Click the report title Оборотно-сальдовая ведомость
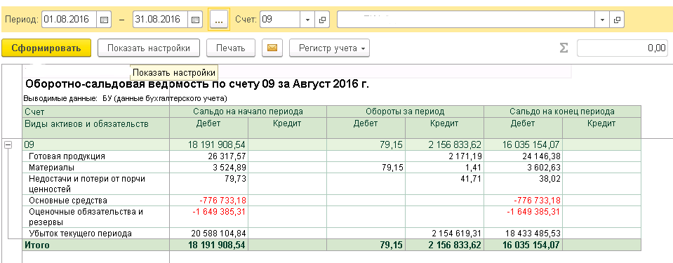The height and width of the screenshot is (263, 673). click(x=197, y=84)
